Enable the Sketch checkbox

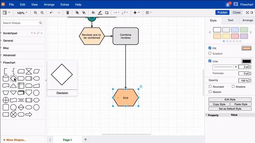(x=210, y=92)
